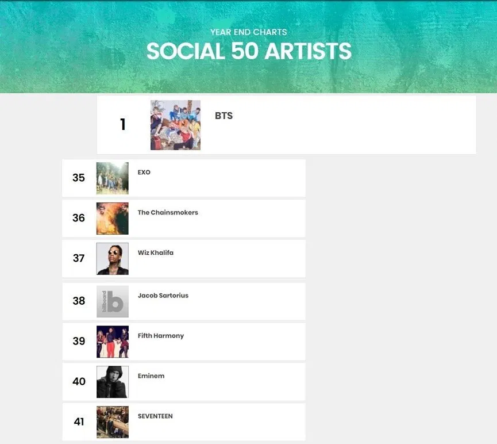Click the EXO group photo
The width and height of the screenshot is (497, 444).
112,178
